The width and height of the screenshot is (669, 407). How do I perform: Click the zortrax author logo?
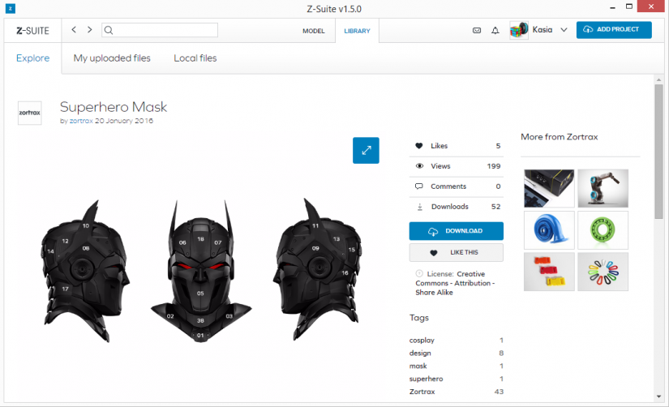tap(29, 113)
